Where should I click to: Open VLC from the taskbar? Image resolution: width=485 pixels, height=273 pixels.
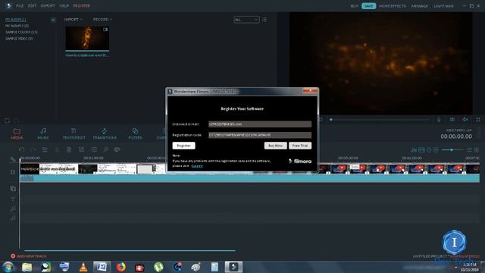[83, 267]
